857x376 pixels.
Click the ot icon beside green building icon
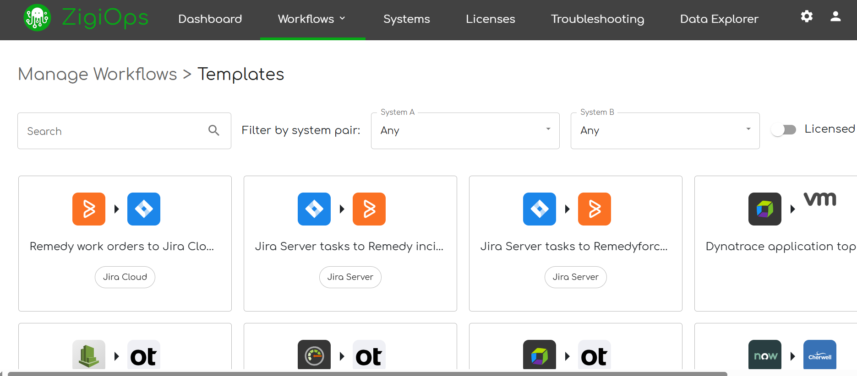click(x=144, y=355)
